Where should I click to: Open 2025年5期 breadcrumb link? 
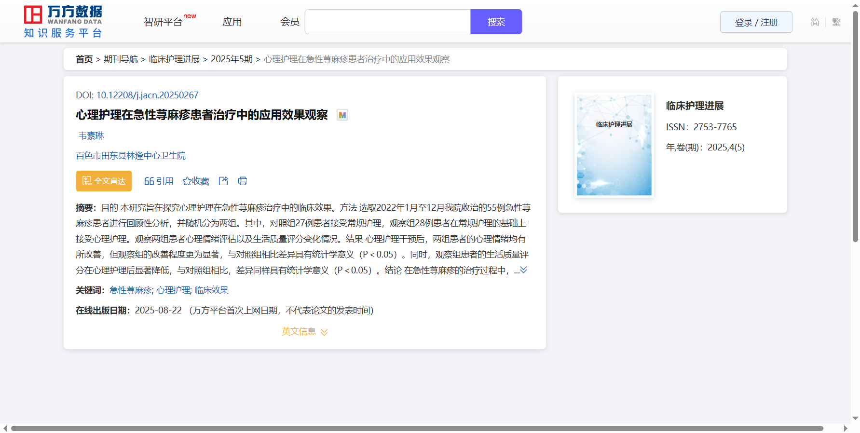pyautogui.click(x=232, y=59)
